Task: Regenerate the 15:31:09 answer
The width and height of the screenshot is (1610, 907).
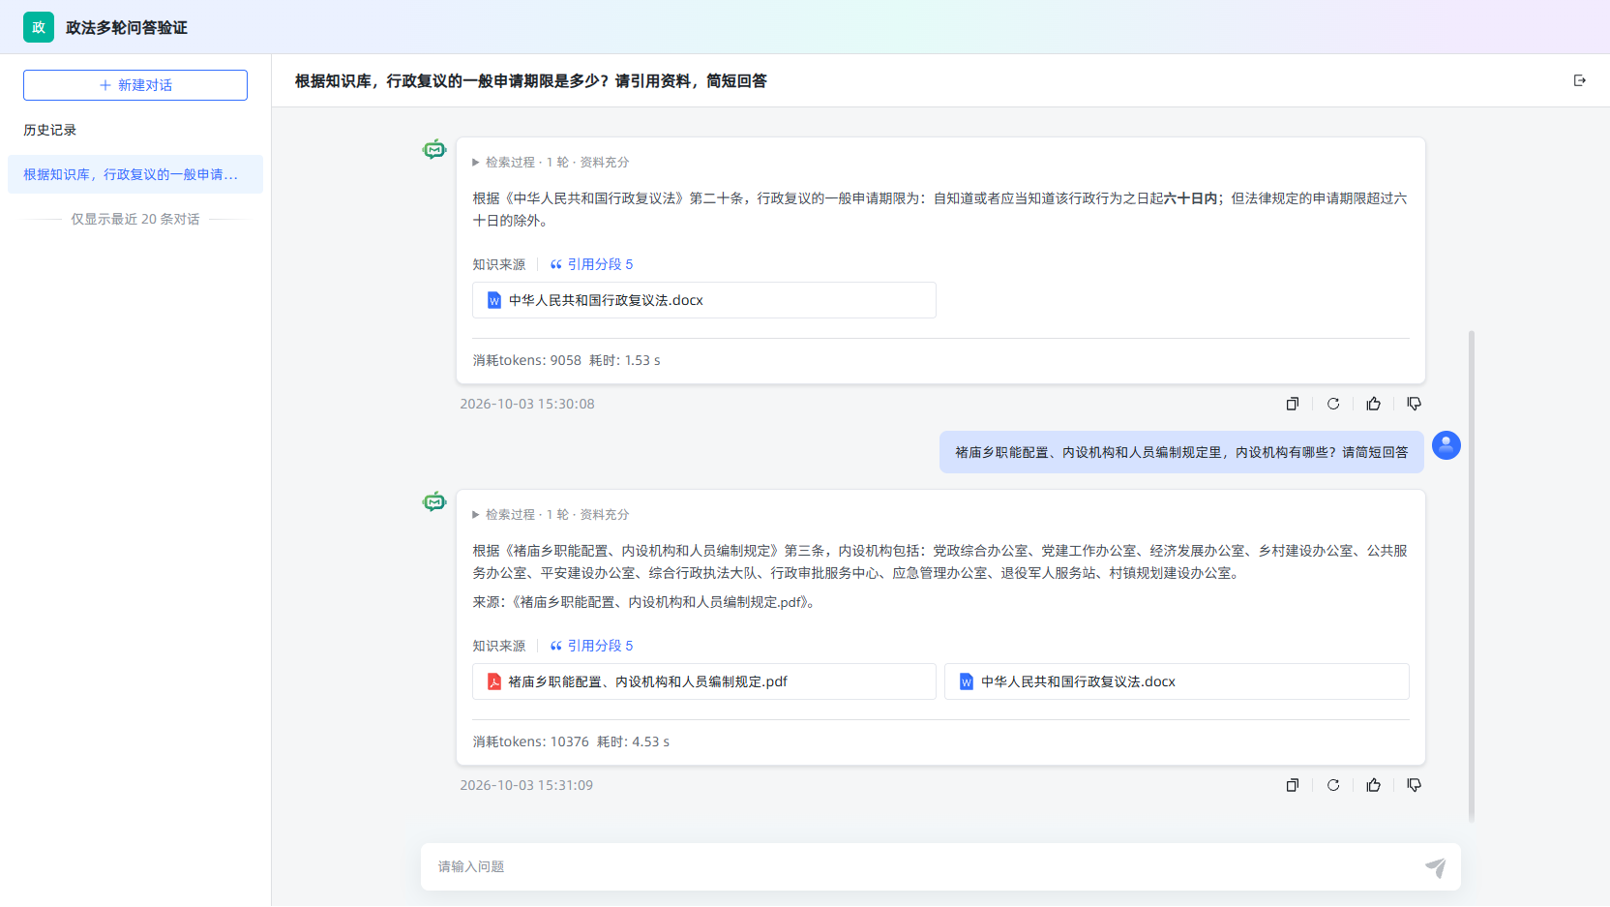Action: coord(1333,785)
